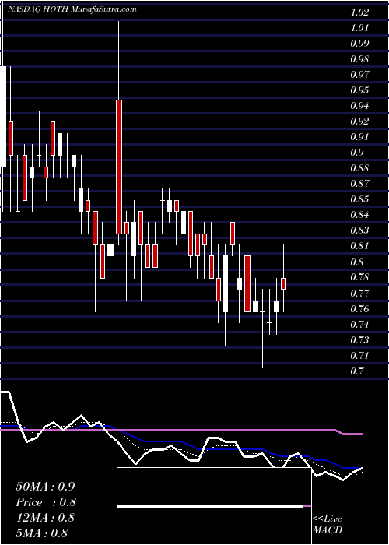Image resolution: width=389 pixels, height=545 pixels.
Task: Select the last red candlestick on the right
Action: click(283, 283)
